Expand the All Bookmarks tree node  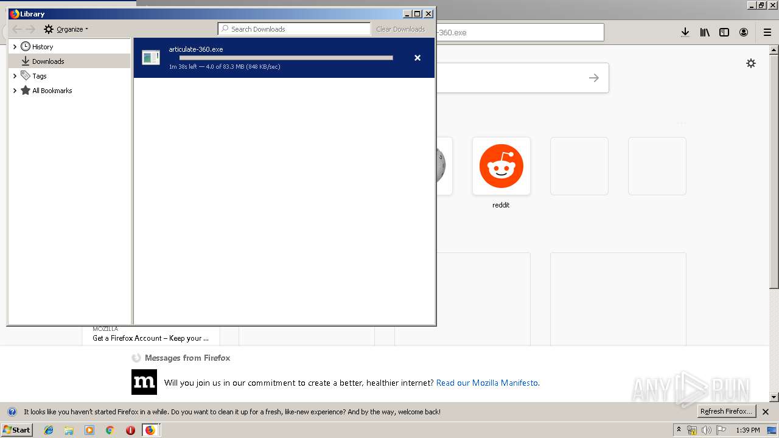pos(15,91)
